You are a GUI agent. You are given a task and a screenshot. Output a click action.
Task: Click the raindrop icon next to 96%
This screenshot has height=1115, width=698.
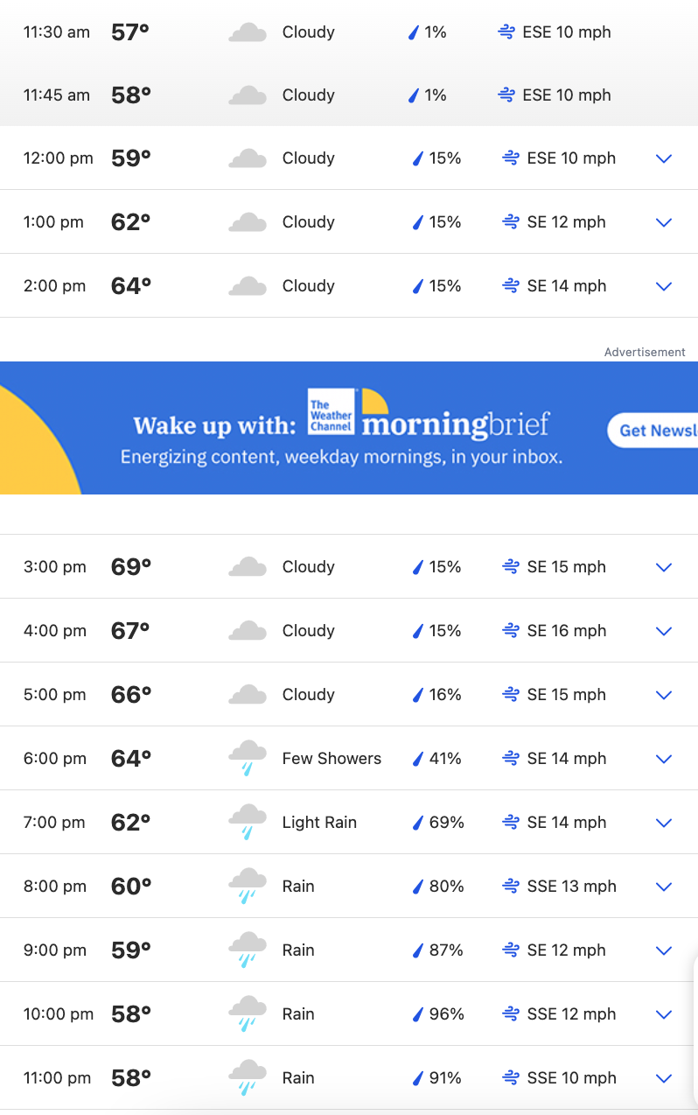[418, 1014]
